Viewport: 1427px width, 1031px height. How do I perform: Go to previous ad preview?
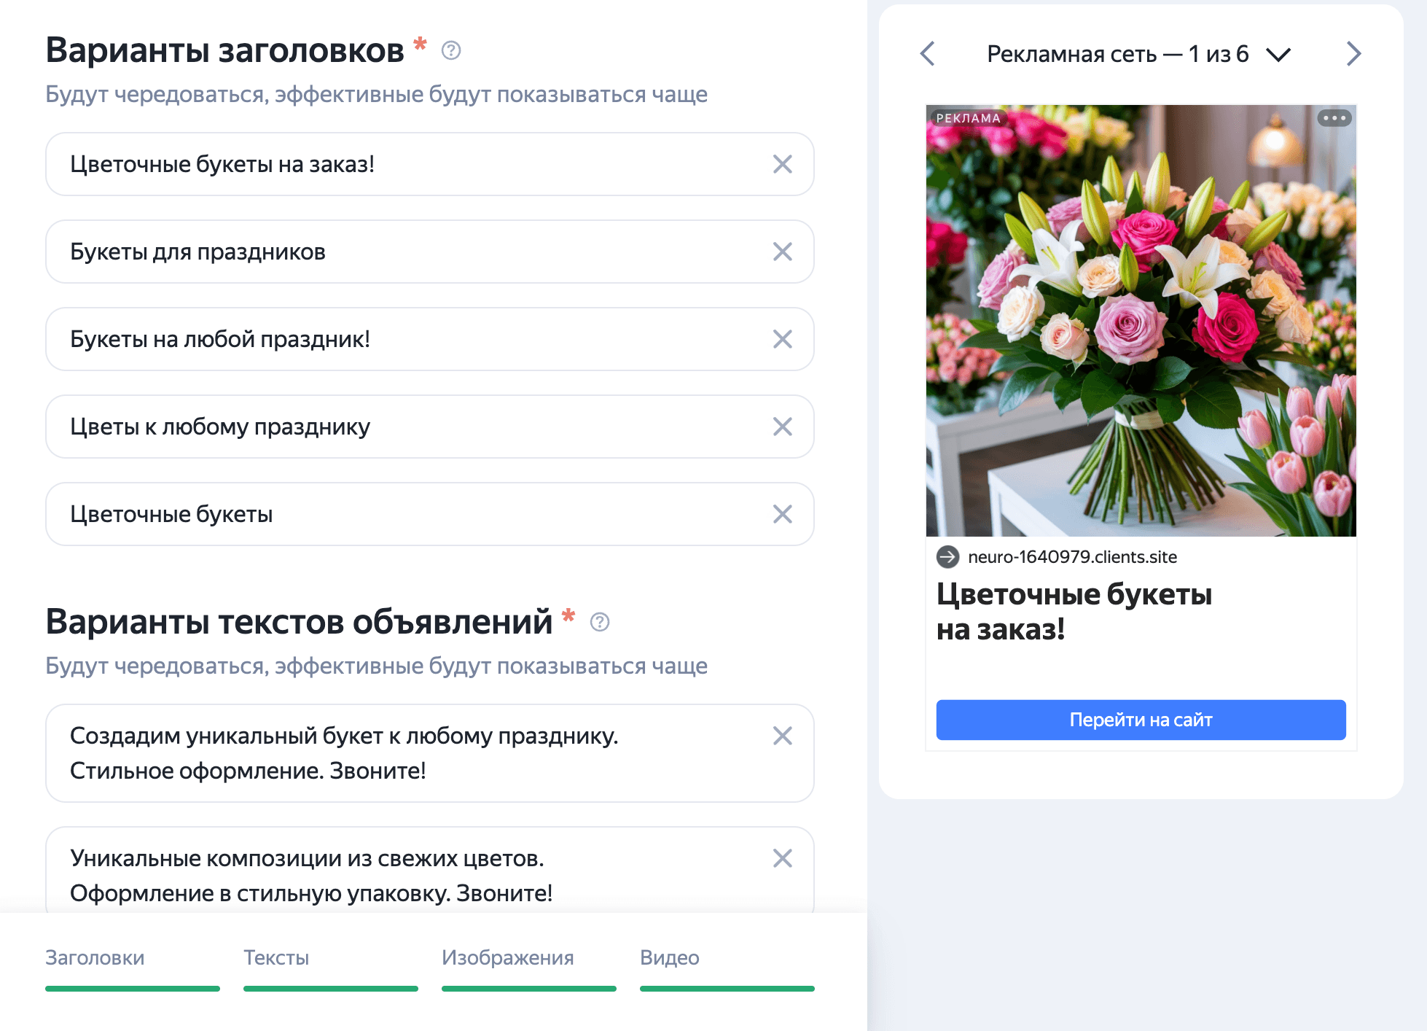tap(927, 53)
